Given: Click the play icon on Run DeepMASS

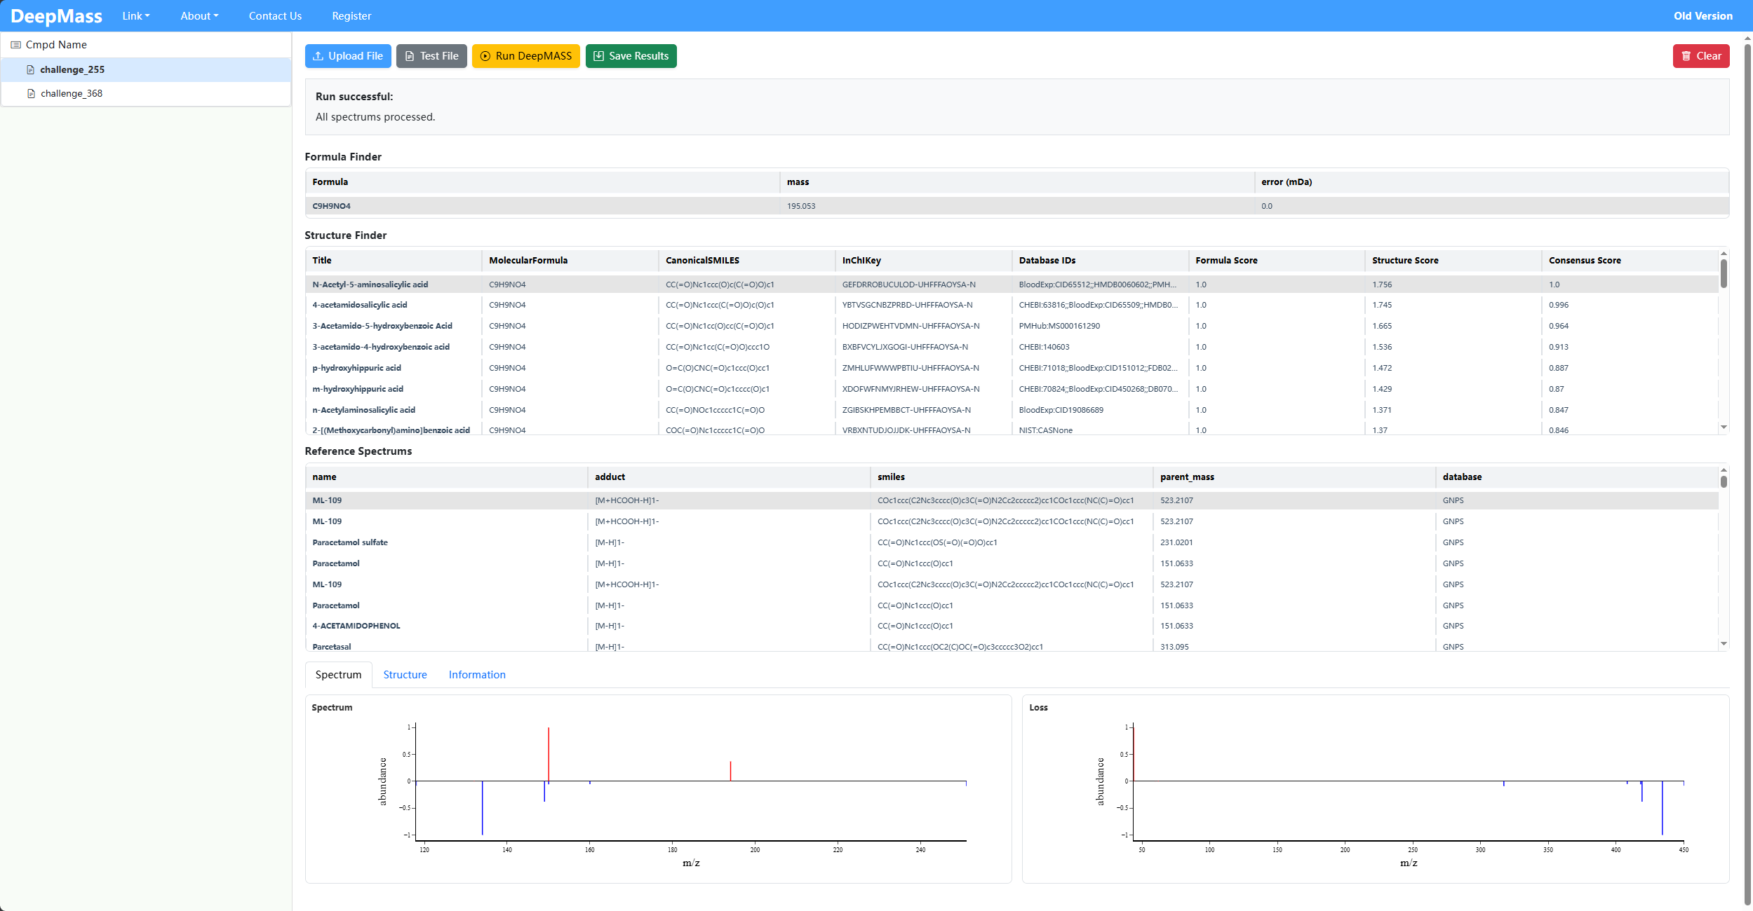Looking at the screenshot, I should tap(485, 56).
